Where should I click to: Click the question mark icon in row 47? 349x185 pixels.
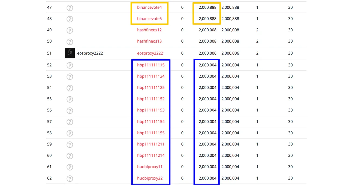pos(70,8)
